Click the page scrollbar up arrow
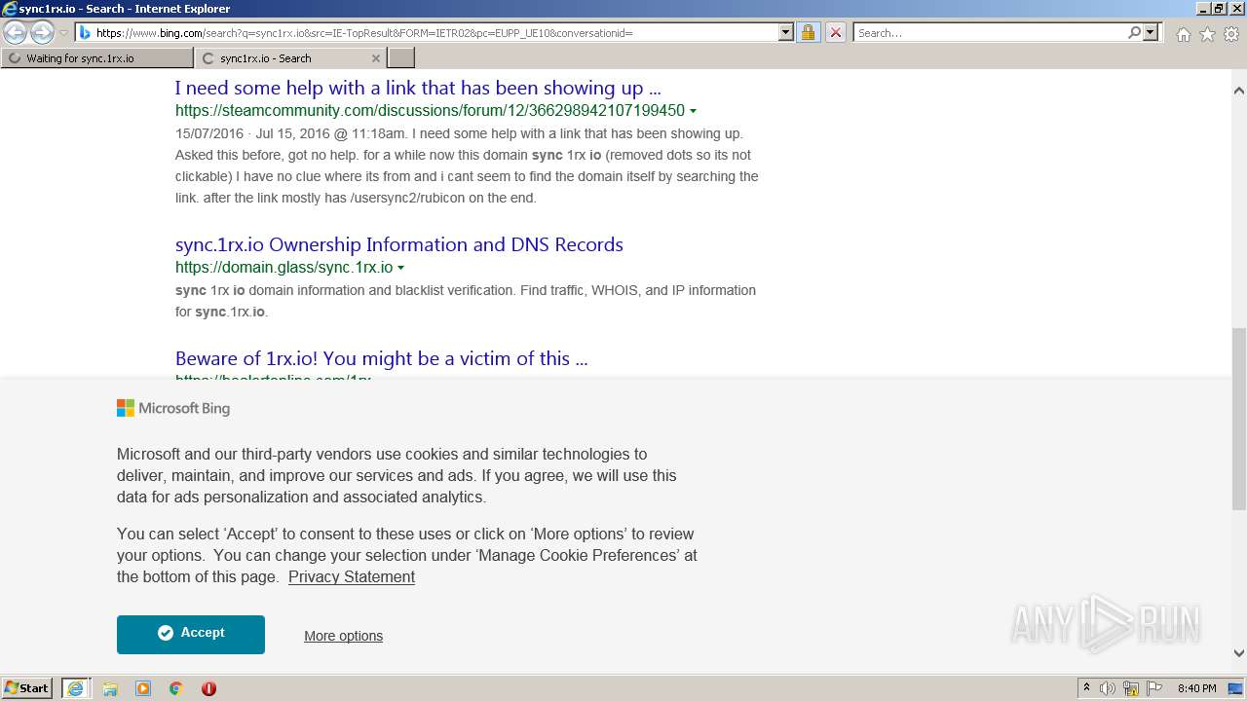Screen dimensions: 1247x701 (1239, 91)
